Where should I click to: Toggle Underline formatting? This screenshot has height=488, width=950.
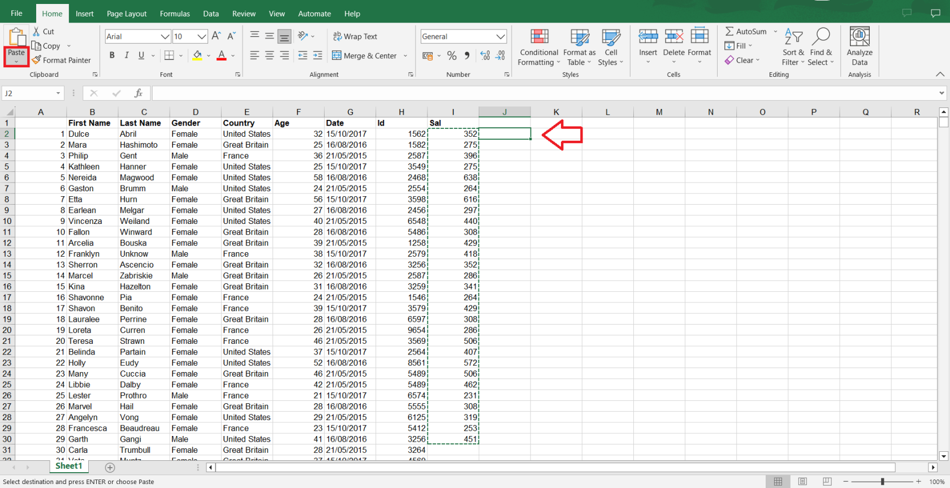(x=141, y=55)
